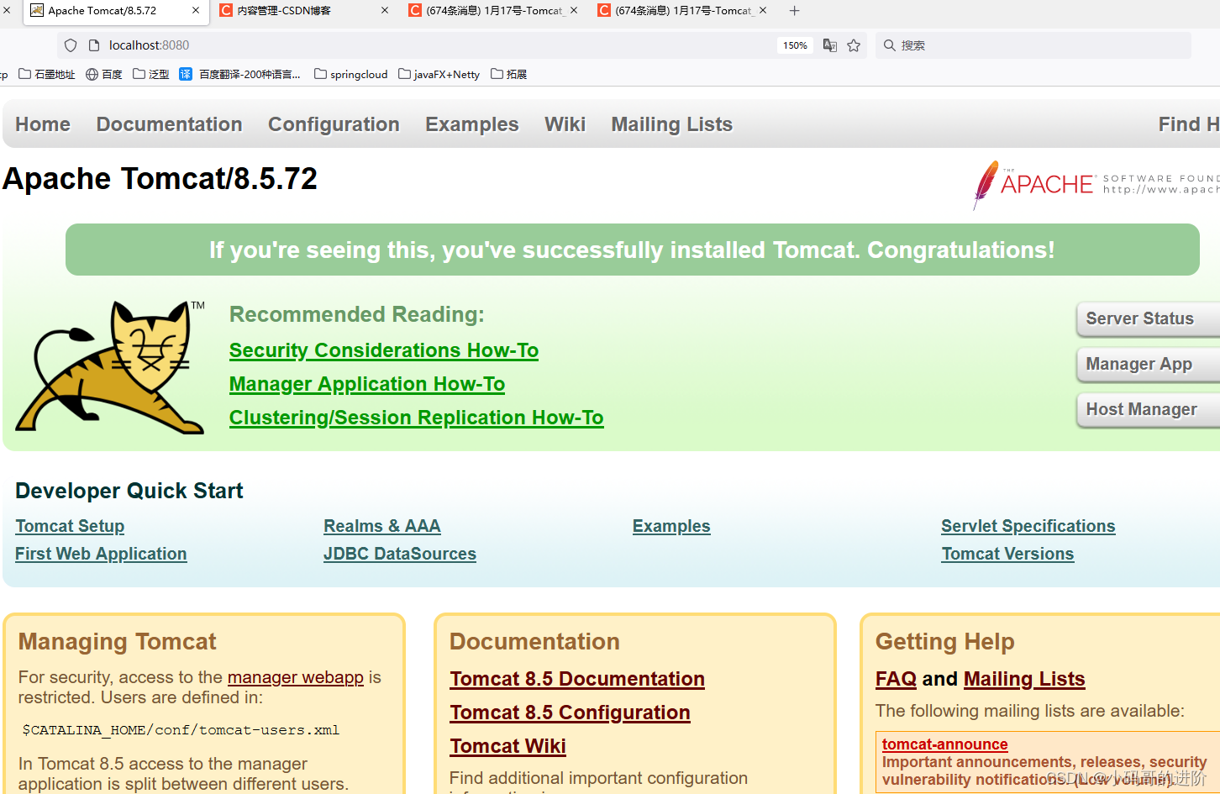The width and height of the screenshot is (1220, 794).
Task: Switch to the 内容管理-CSDN博客 tab
Action: tap(284, 11)
